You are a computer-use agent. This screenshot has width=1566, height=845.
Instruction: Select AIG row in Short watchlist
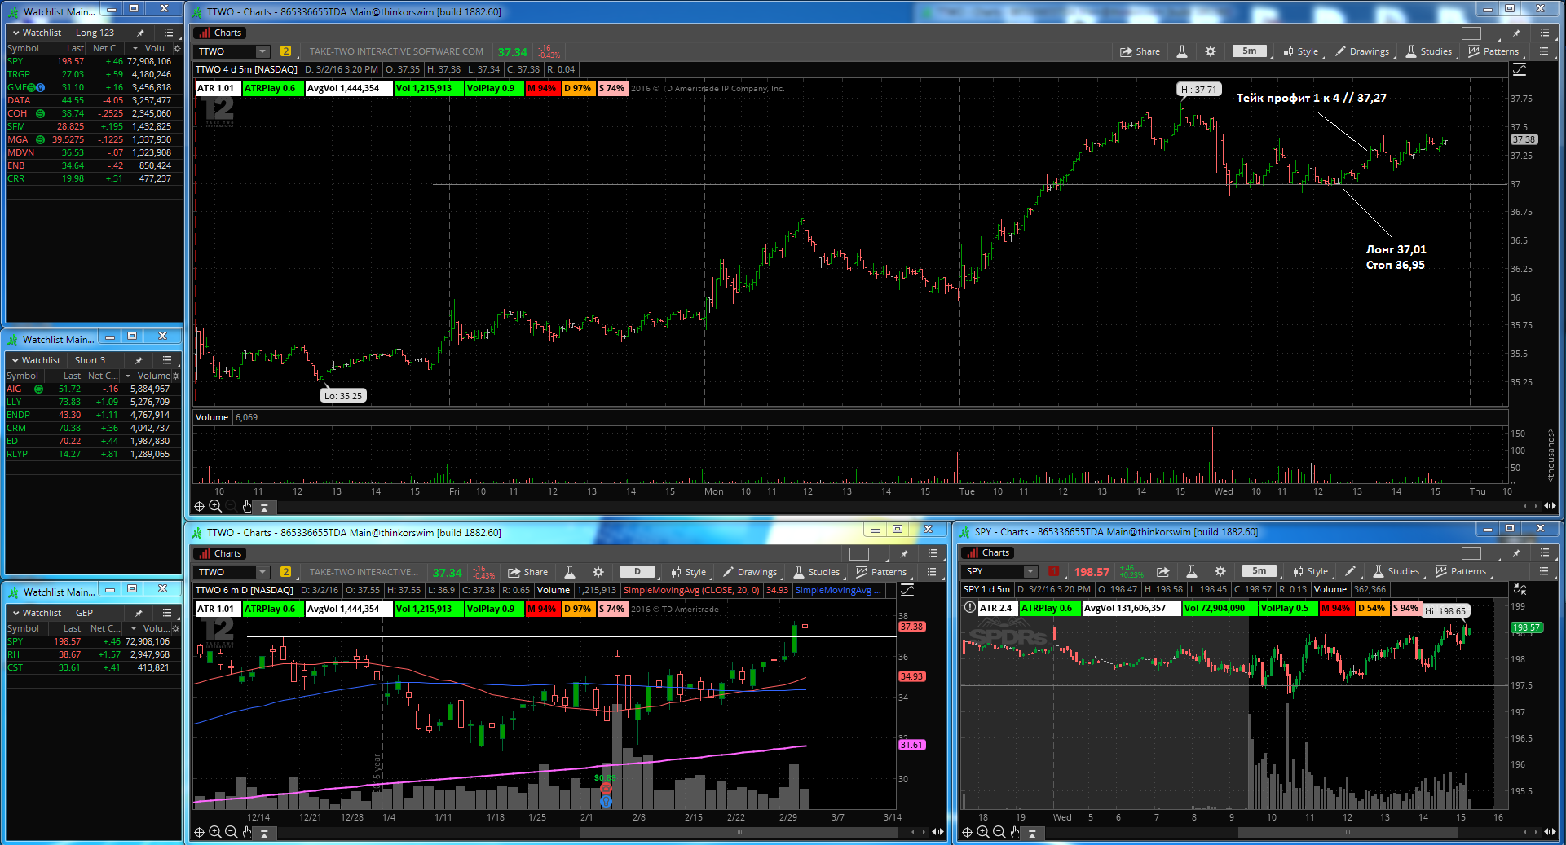(94, 389)
